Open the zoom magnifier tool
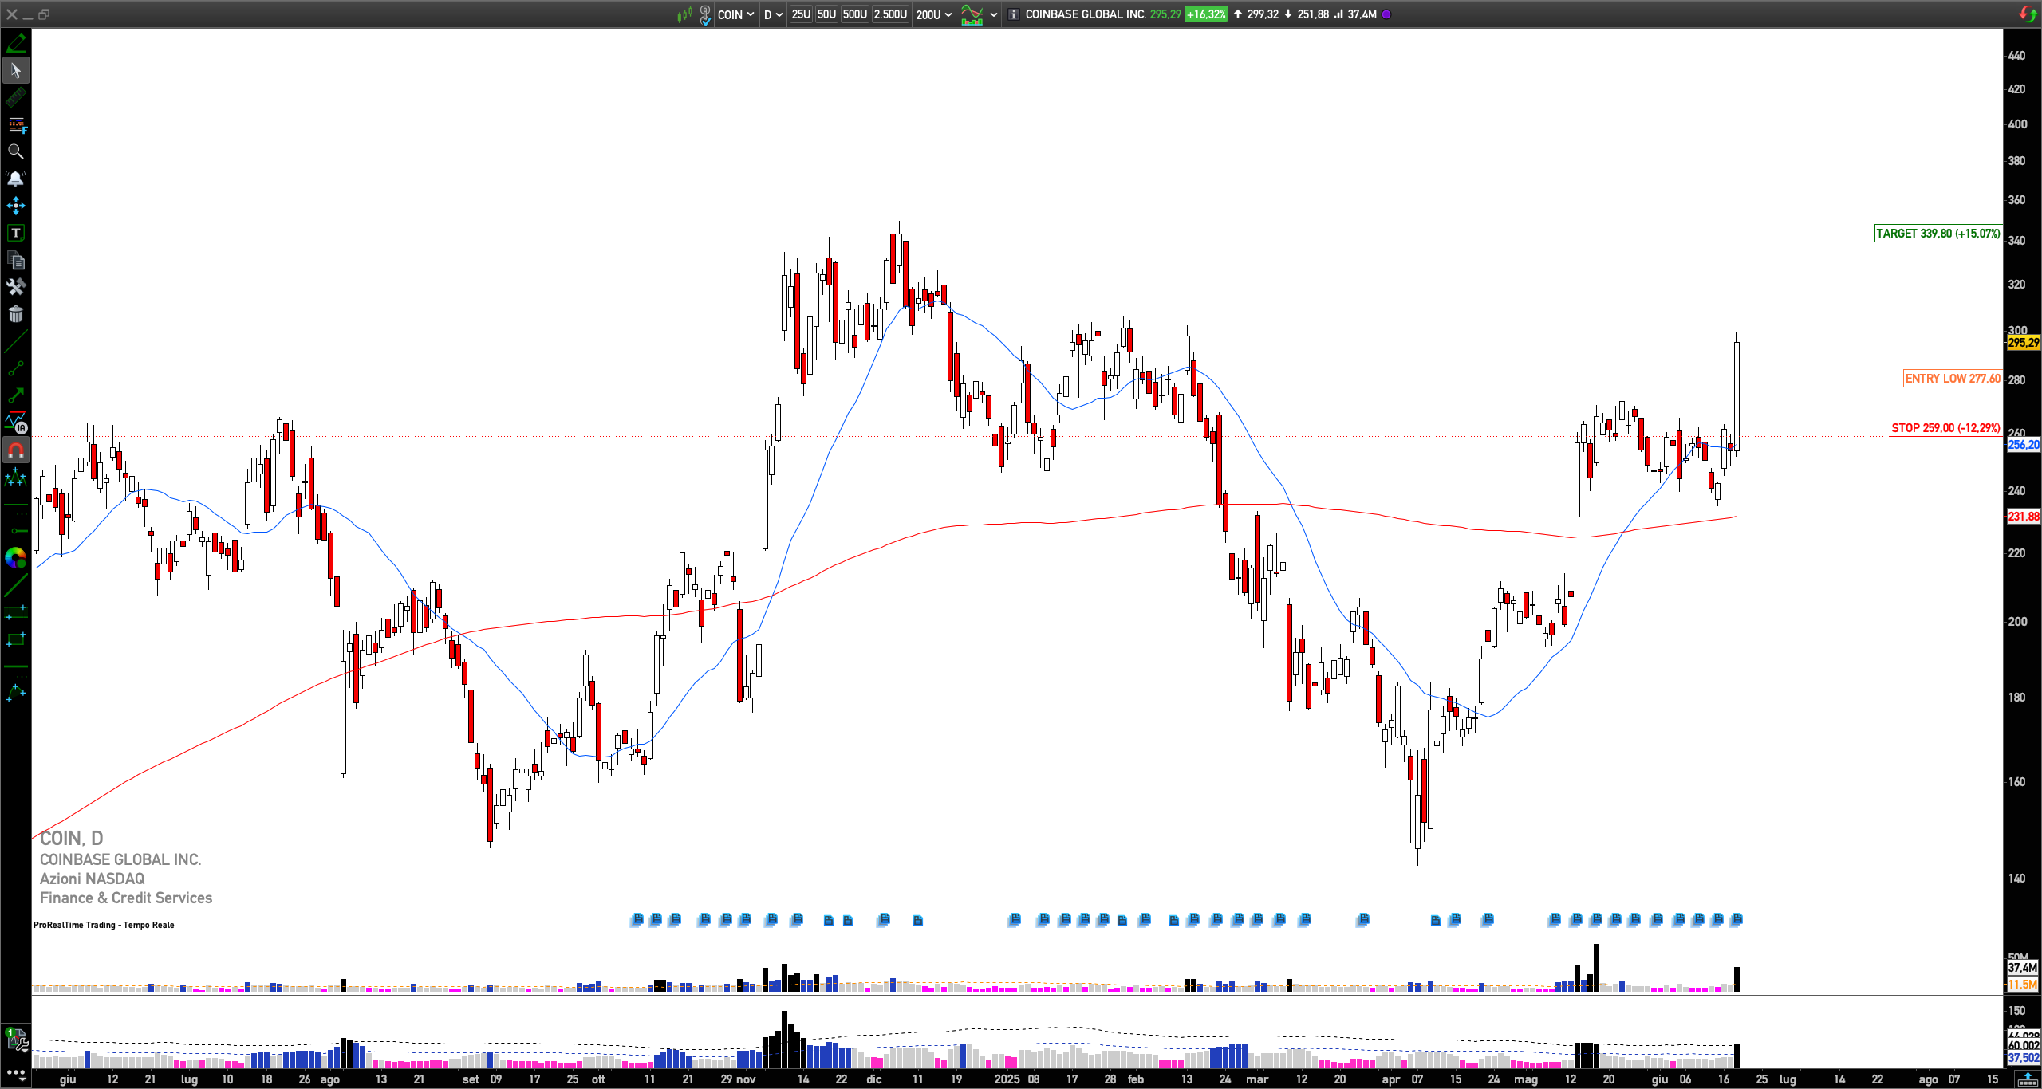 coord(15,151)
